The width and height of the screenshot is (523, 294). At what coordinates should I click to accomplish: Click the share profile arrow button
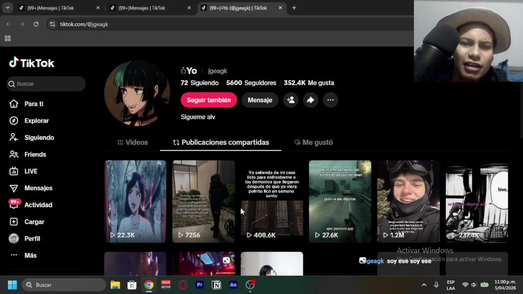coord(311,100)
